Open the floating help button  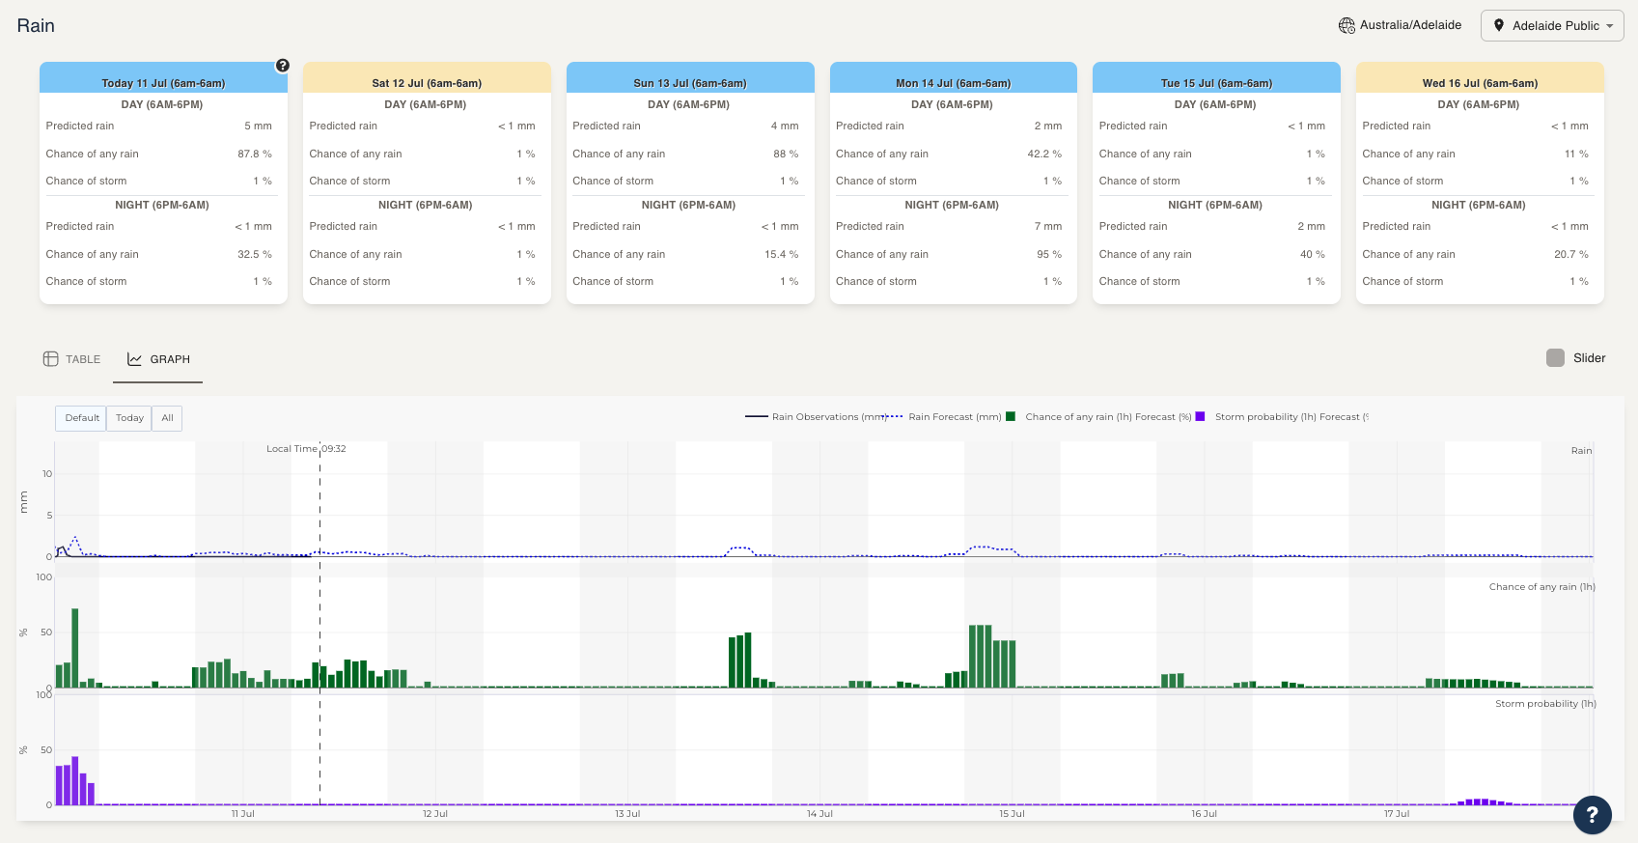coord(1592,815)
